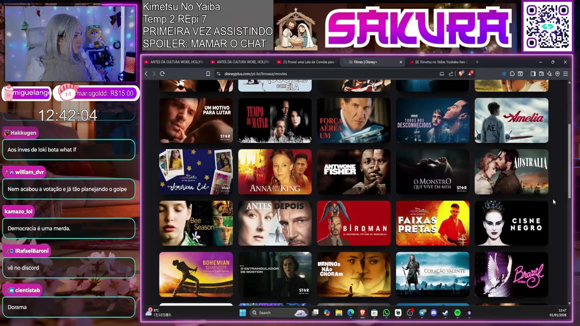Click the chat username cientistab
Viewport: 580px width, 326px height.
coord(27,290)
